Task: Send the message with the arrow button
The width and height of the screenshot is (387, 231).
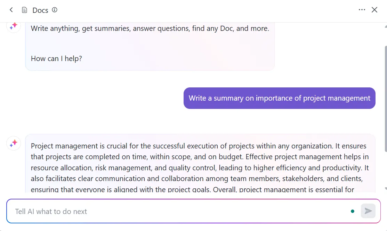Action: pyautogui.click(x=368, y=211)
